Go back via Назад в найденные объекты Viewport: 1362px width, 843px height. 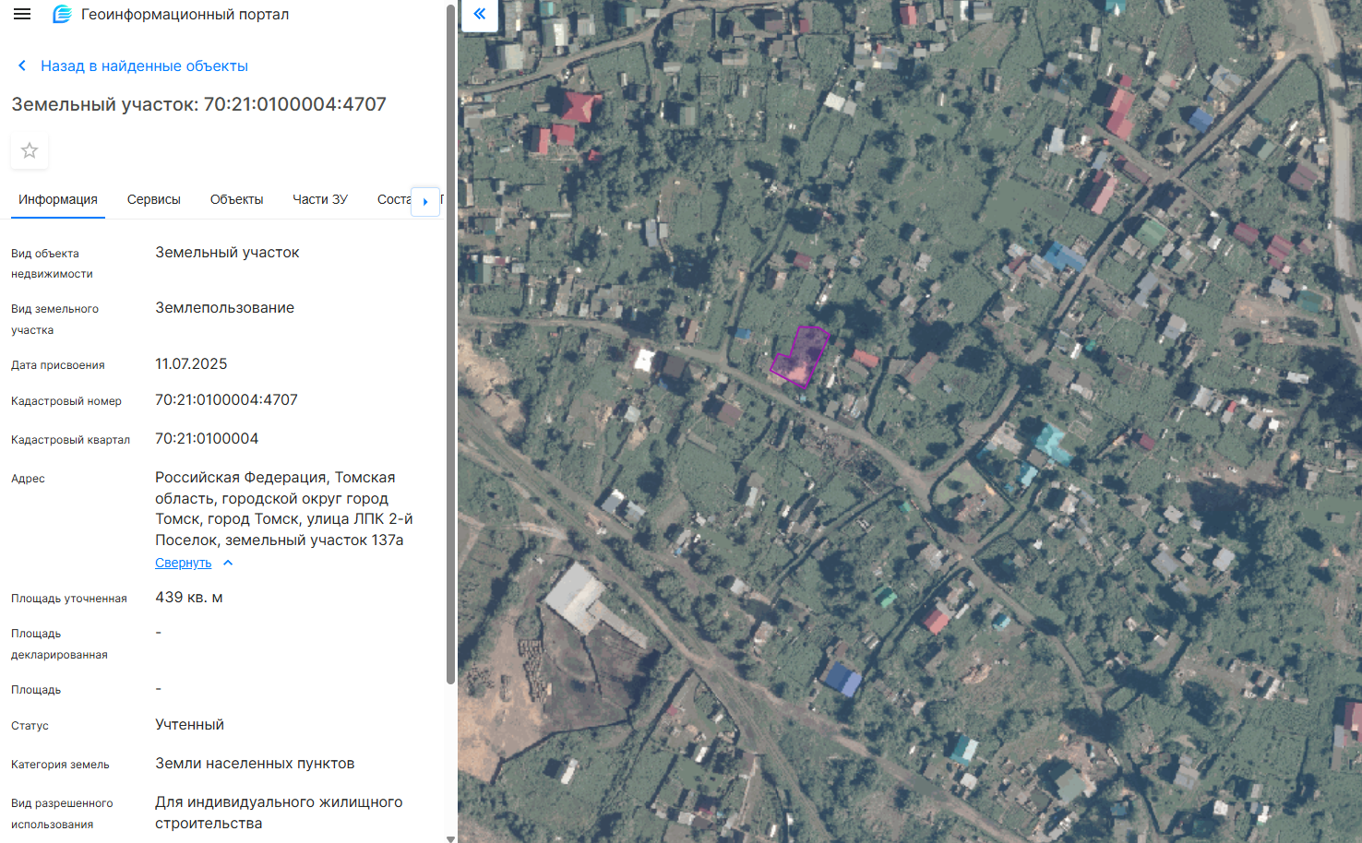point(144,66)
